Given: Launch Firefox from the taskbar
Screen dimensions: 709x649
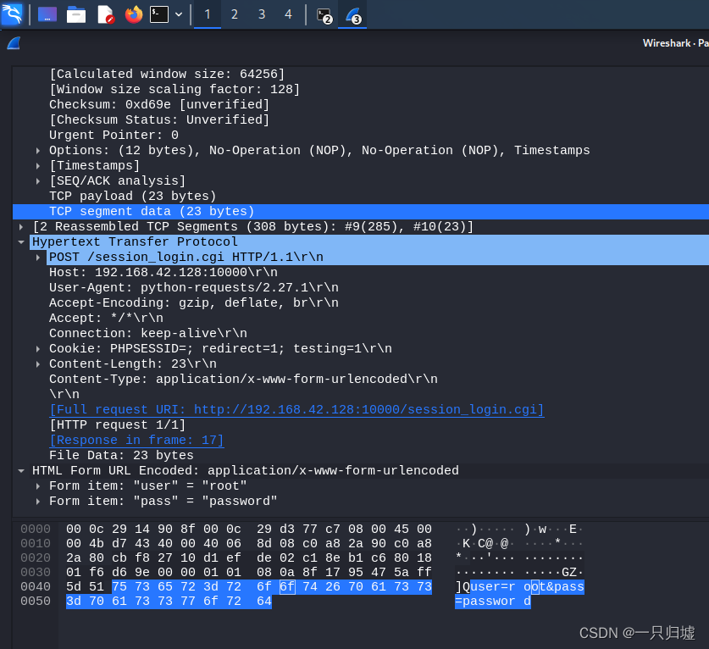Looking at the screenshot, I should pos(133,14).
